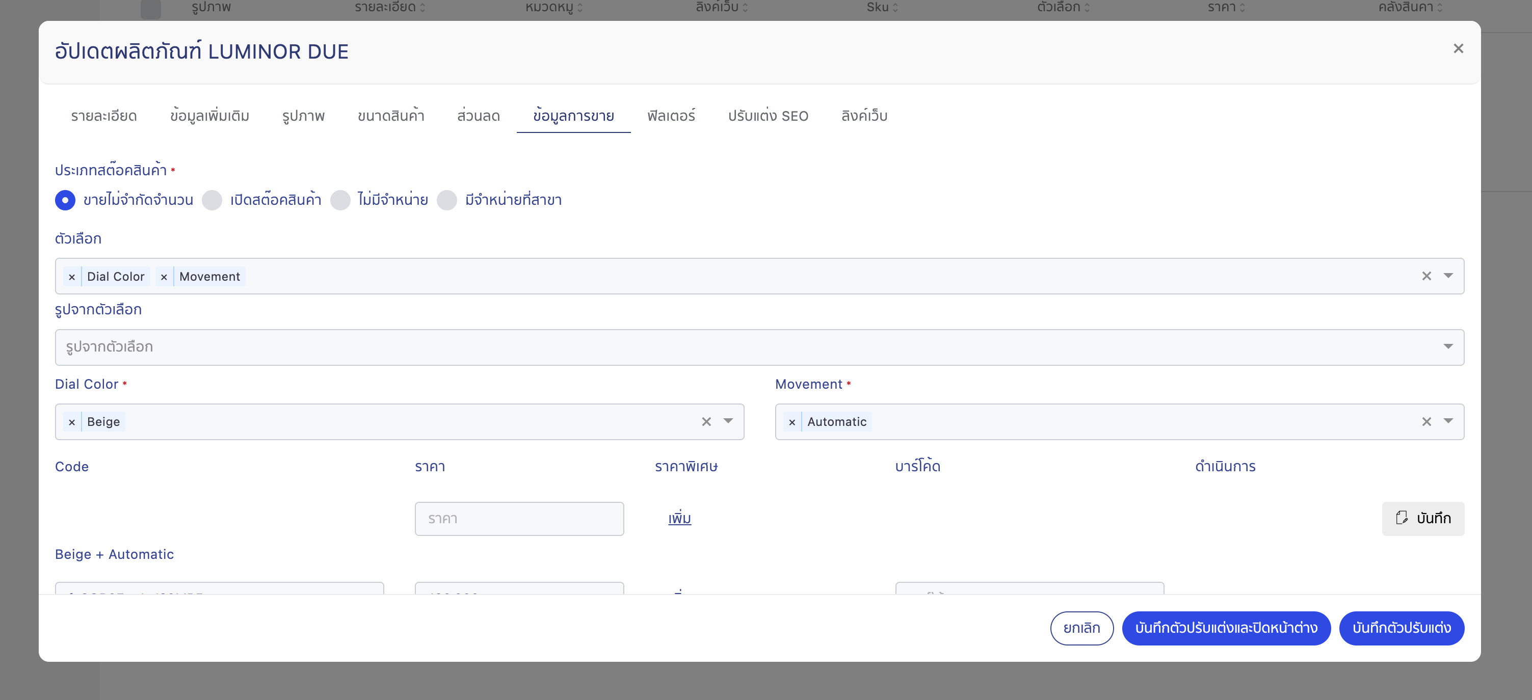Click the Beige + Automatic variant label
The height and width of the screenshot is (700, 1532).
[x=114, y=554]
